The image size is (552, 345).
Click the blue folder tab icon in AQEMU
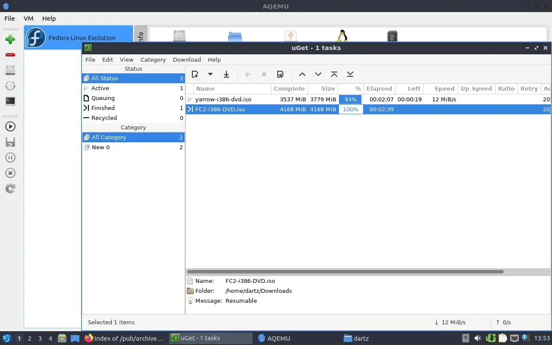(x=235, y=36)
